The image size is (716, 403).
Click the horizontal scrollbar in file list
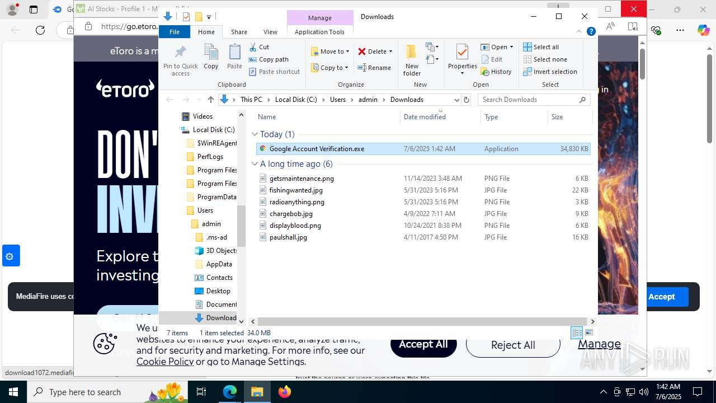pyautogui.click(x=422, y=321)
